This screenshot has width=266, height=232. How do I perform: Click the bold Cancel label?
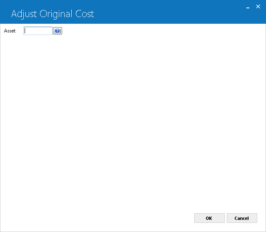point(241,218)
